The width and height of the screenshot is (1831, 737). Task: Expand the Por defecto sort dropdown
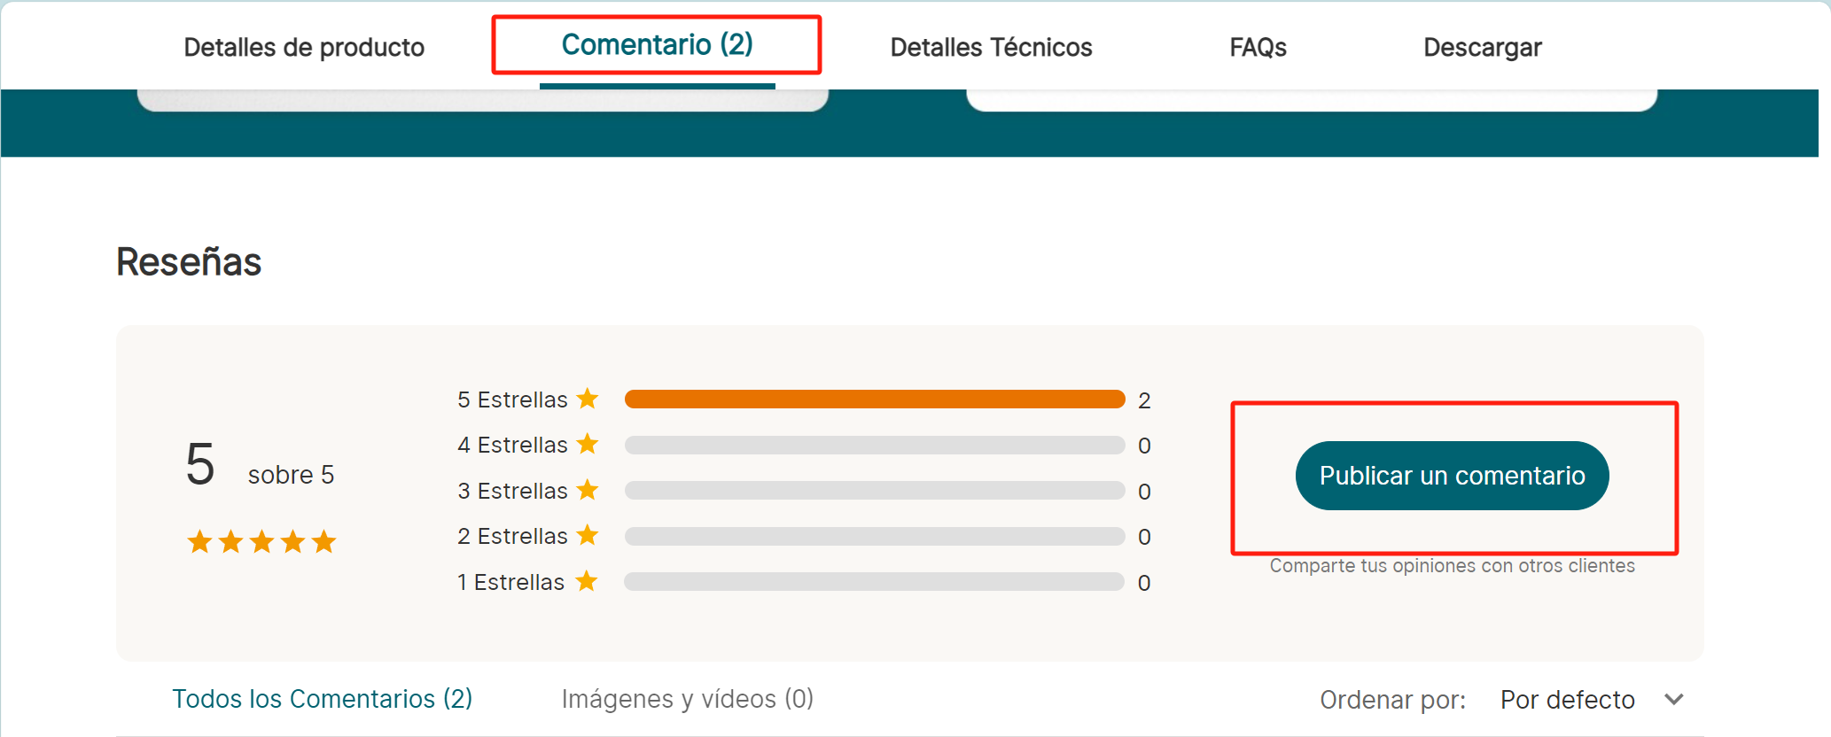[1567, 700]
